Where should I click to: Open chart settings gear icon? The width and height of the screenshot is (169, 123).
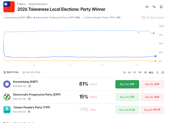tap(163, 72)
